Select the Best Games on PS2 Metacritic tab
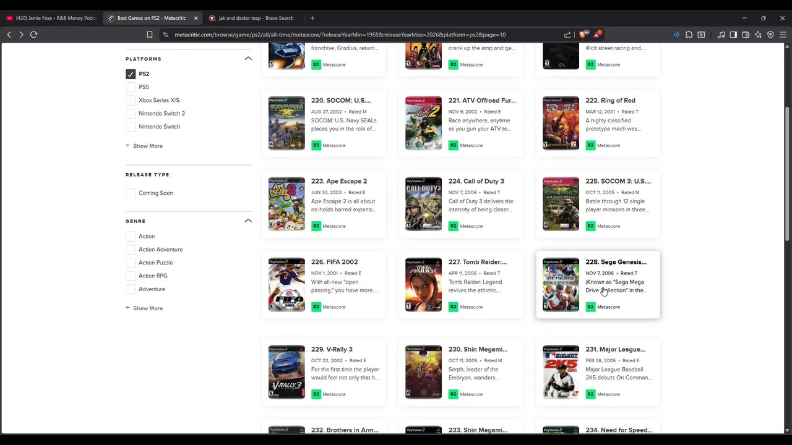This screenshot has height=445, width=792. click(x=152, y=18)
